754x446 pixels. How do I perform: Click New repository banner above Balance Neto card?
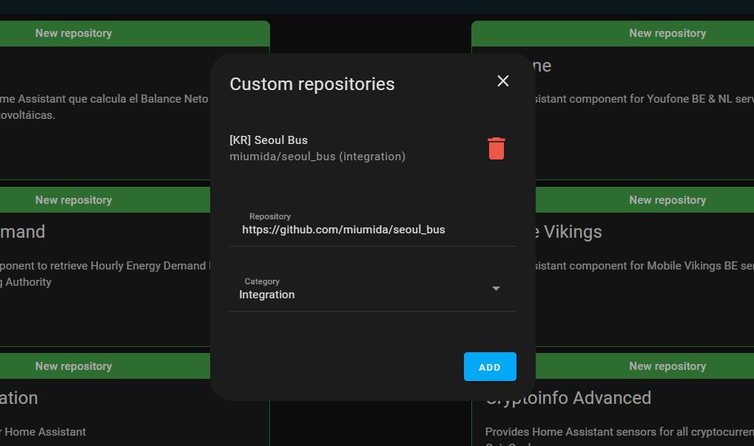pyautogui.click(x=74, y=33)
